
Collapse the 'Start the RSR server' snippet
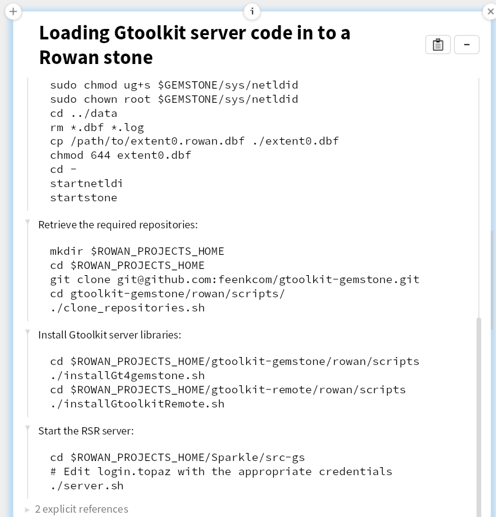click(28, 428)
